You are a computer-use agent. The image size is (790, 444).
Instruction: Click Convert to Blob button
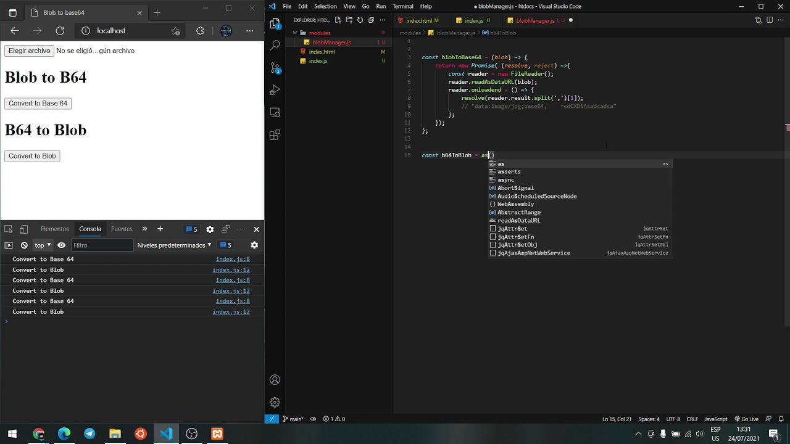pyautogui.click(x=32, y=156)
